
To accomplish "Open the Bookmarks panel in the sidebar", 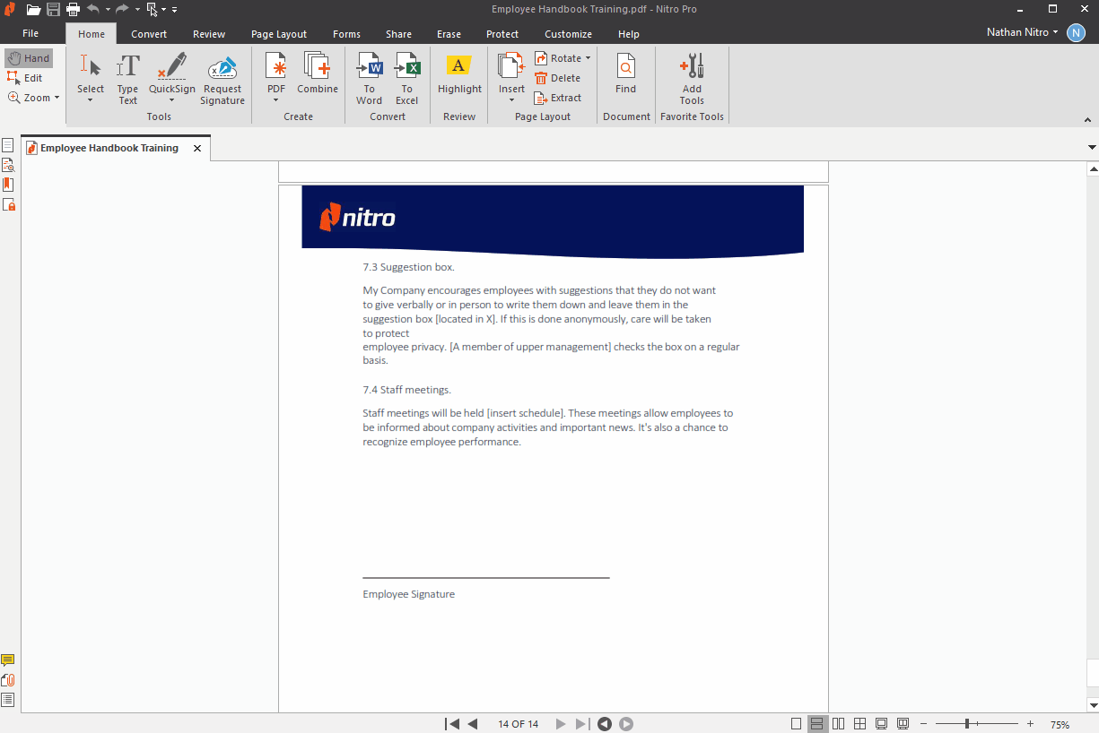I will [x=8, y=184].
